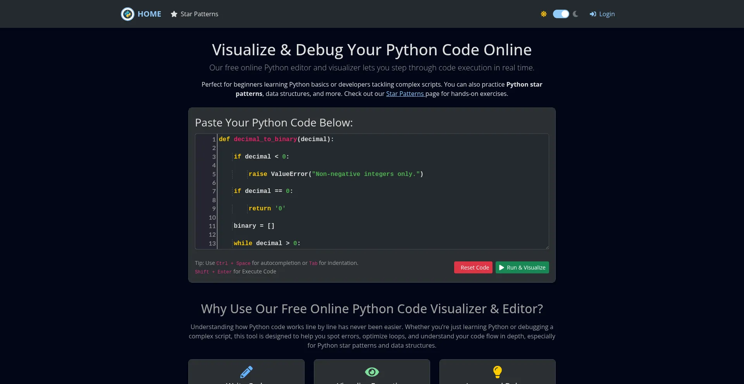Click the star icon in navbar

pyautogui.click(x=174, y=14)
